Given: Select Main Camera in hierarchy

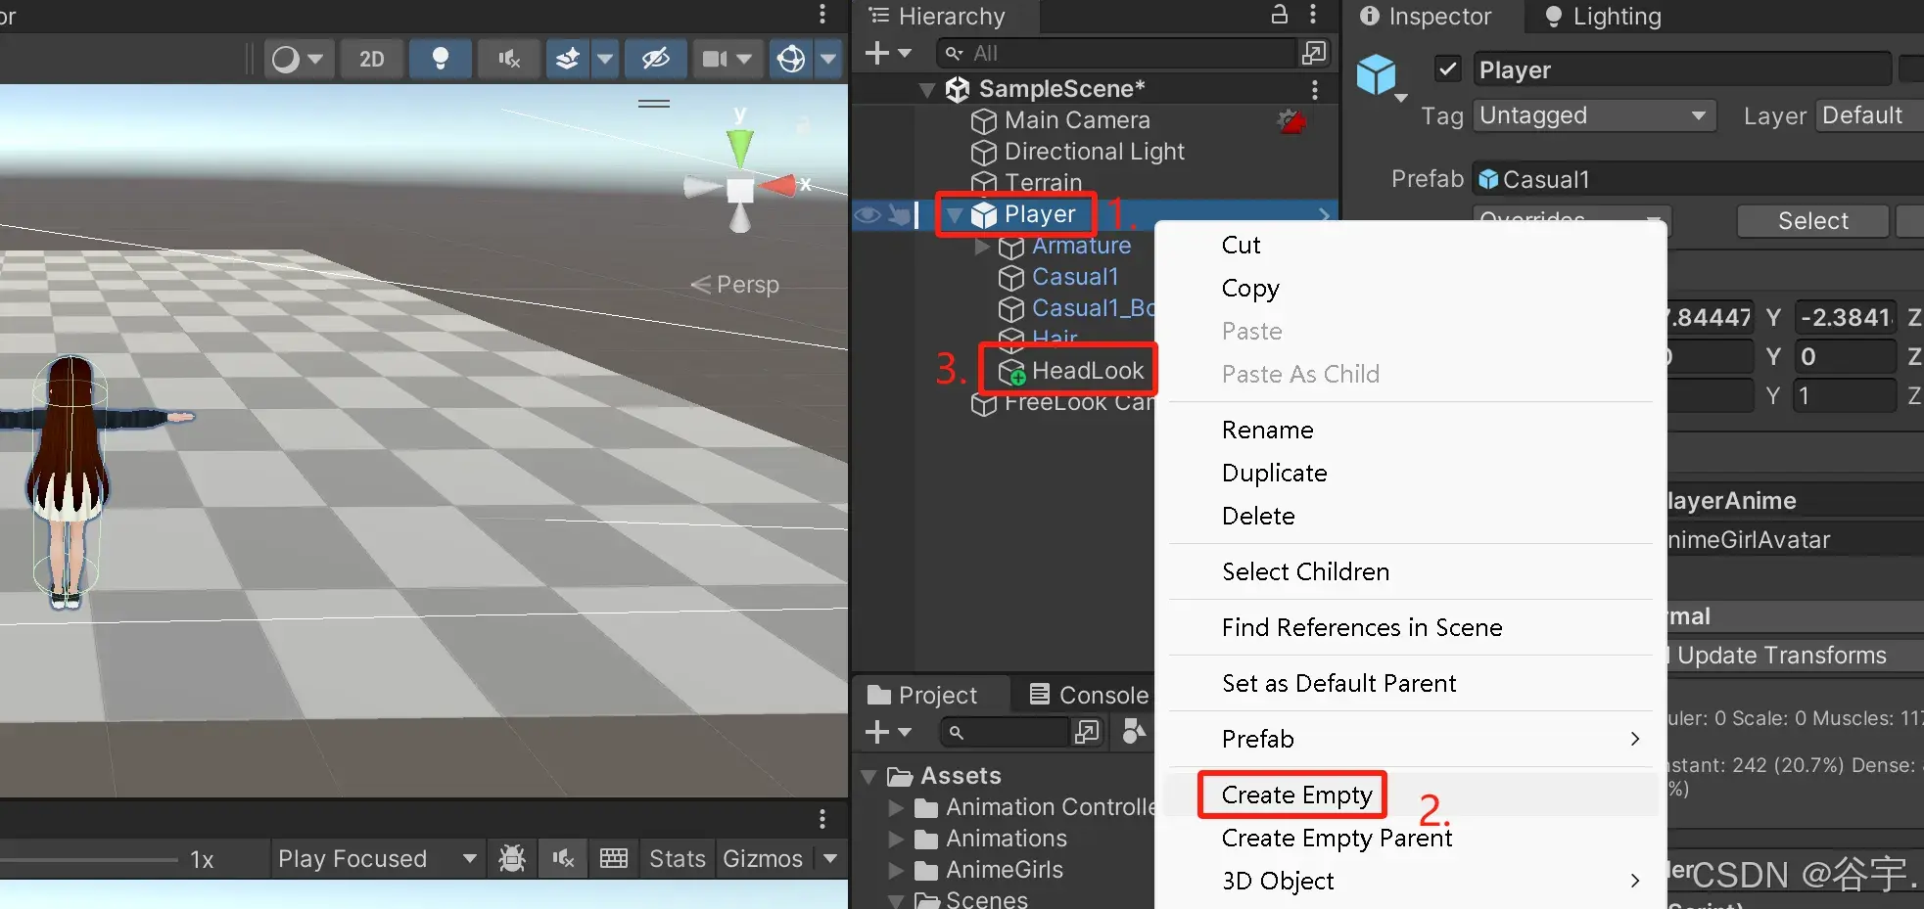Looking at the screenshot, I should (1077, 120).
